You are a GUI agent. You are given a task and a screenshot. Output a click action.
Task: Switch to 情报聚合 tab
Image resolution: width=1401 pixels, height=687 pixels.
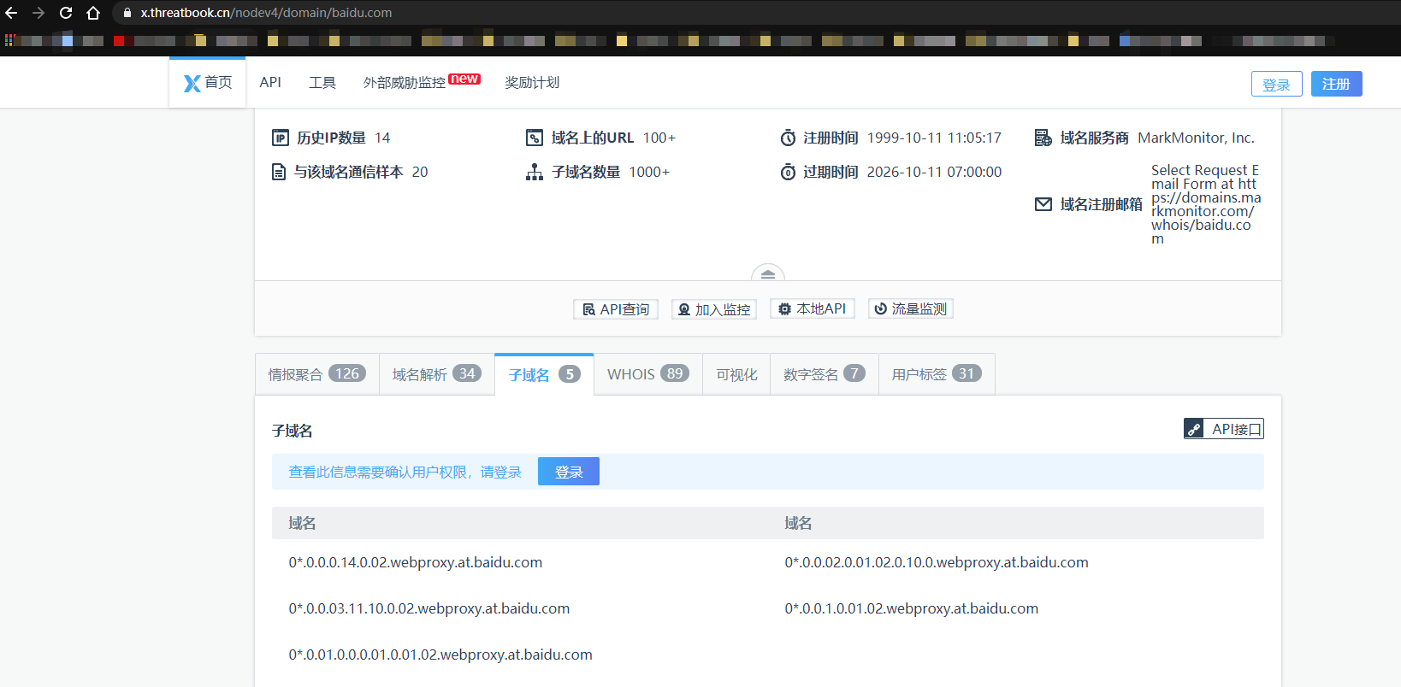coord(317,374)
